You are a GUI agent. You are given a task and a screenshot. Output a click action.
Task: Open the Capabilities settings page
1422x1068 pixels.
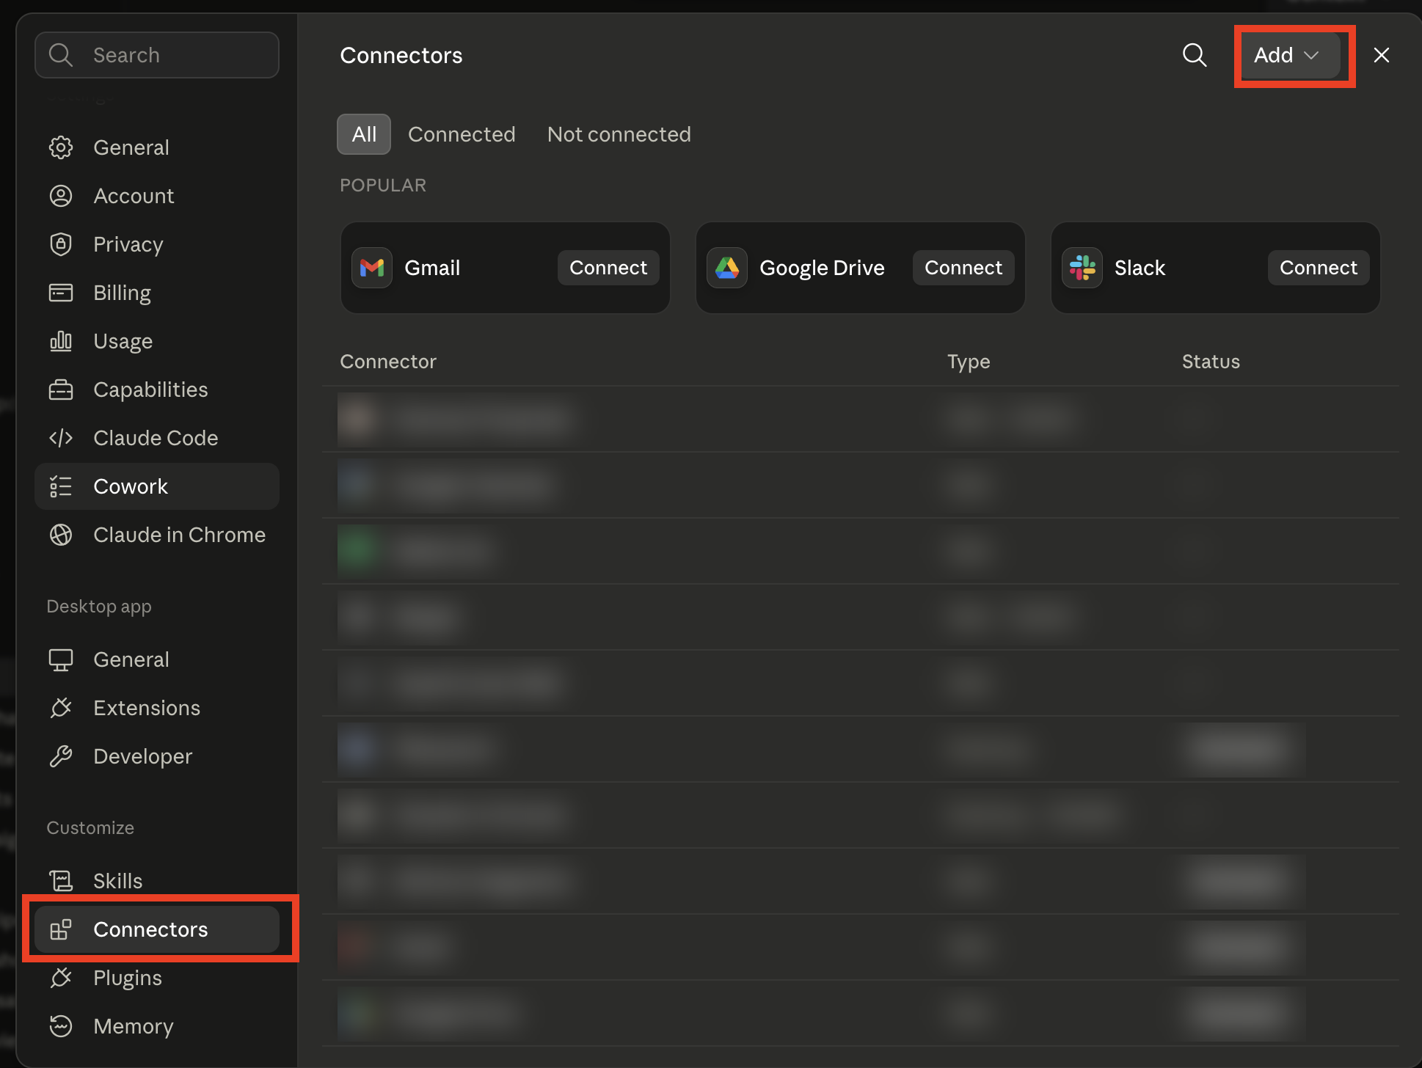pos(157,389)
